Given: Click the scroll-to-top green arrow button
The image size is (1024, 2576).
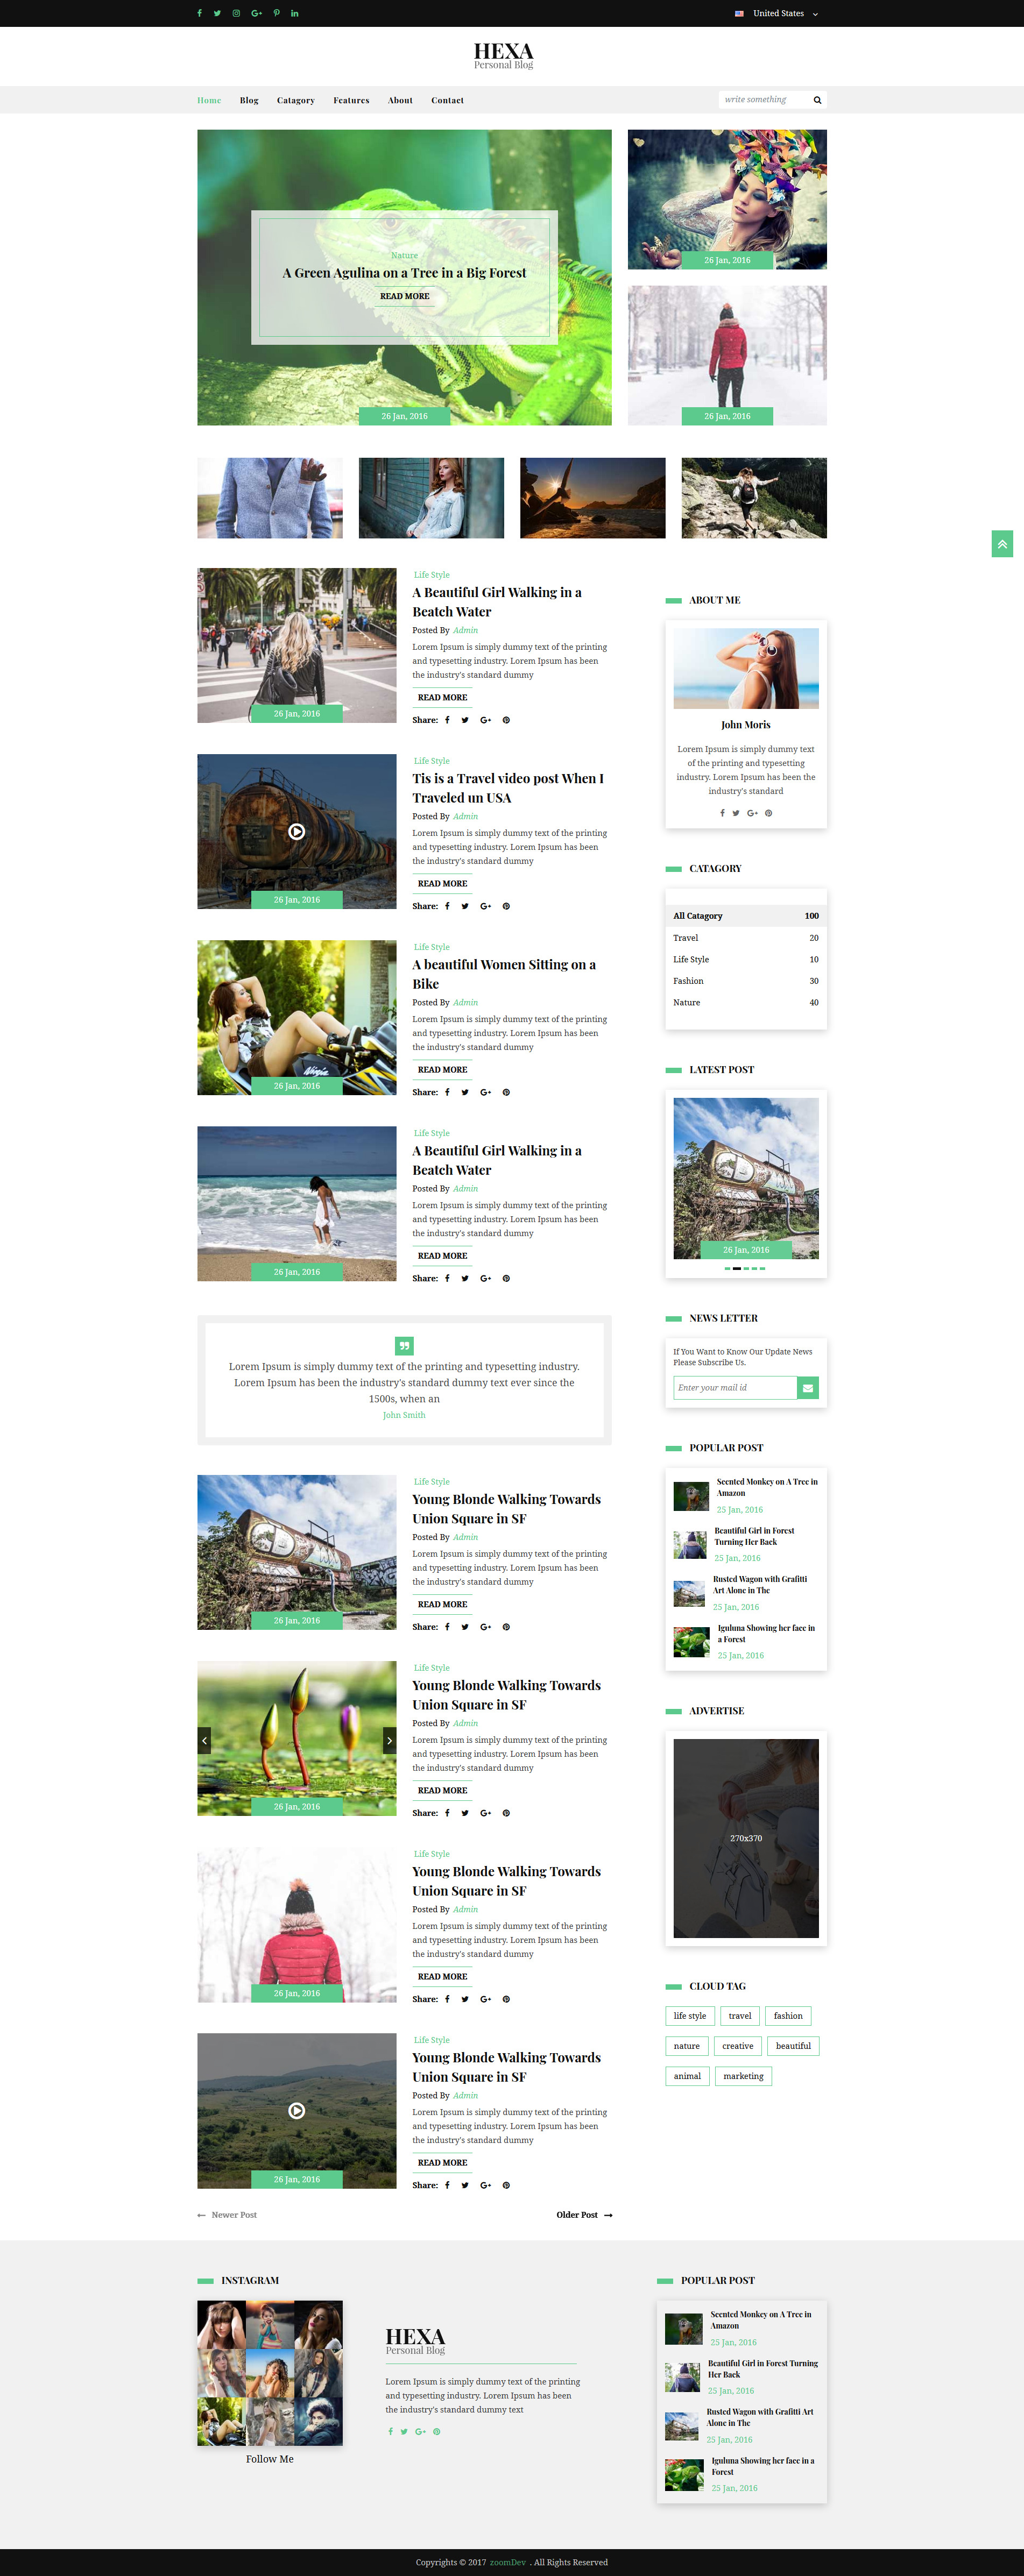Looking at the screenshot, I should coord(1001,544).
